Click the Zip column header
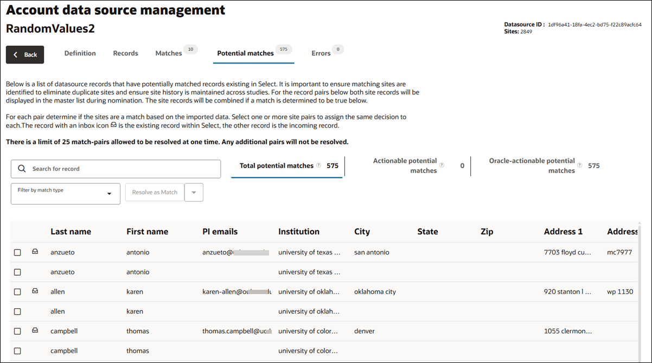 (487, 232)
